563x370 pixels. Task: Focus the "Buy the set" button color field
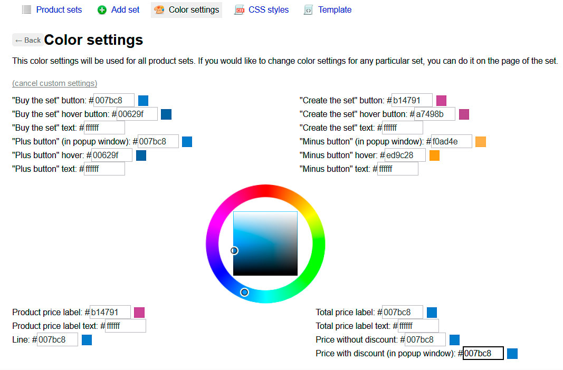[x=114, y=100]
